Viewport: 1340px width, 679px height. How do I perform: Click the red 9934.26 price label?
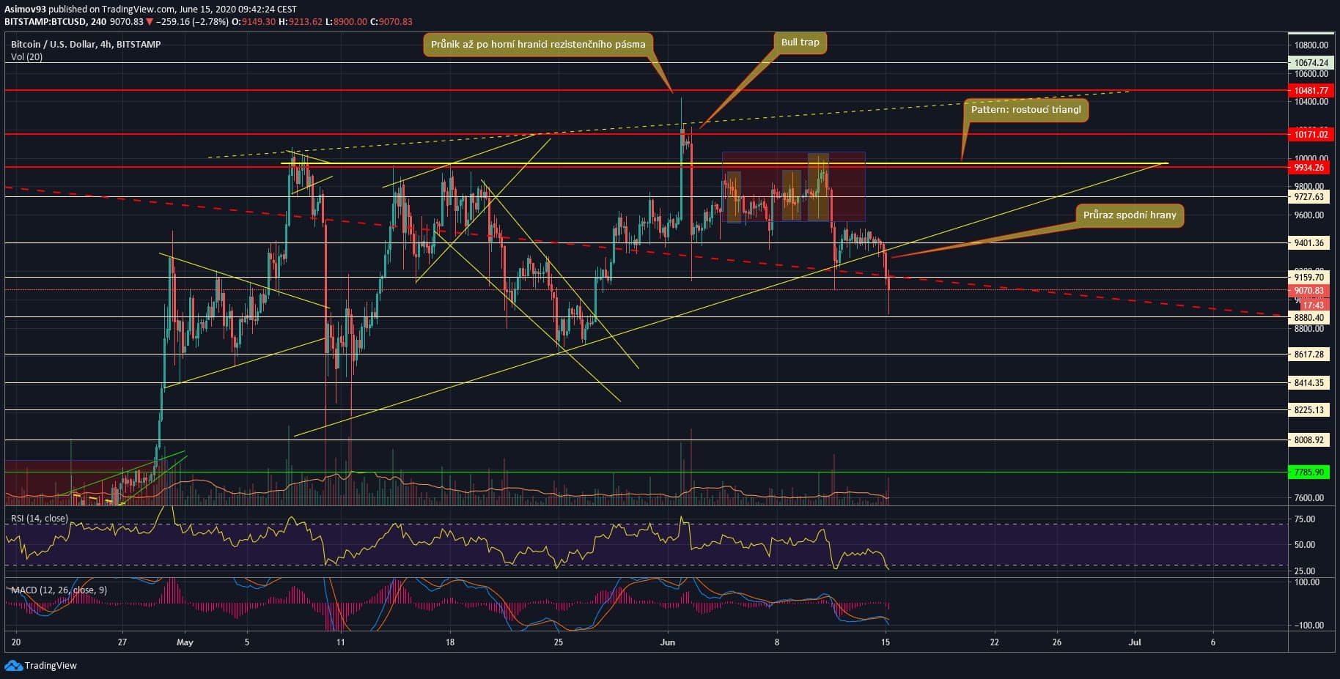click(1308, 168)
